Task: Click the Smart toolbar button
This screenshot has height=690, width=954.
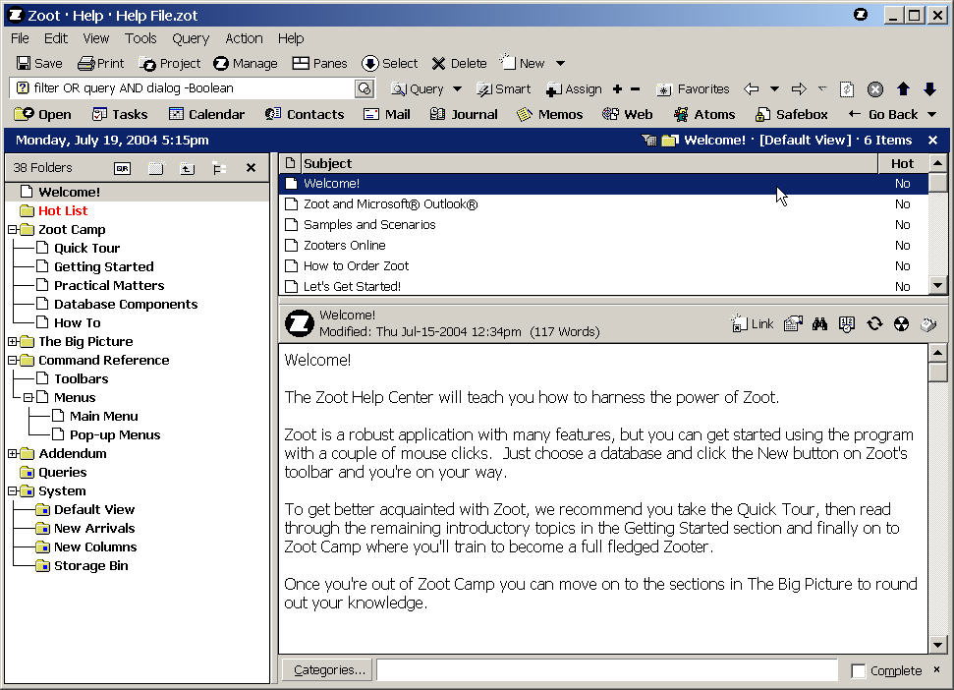Action: coord(504,89)
